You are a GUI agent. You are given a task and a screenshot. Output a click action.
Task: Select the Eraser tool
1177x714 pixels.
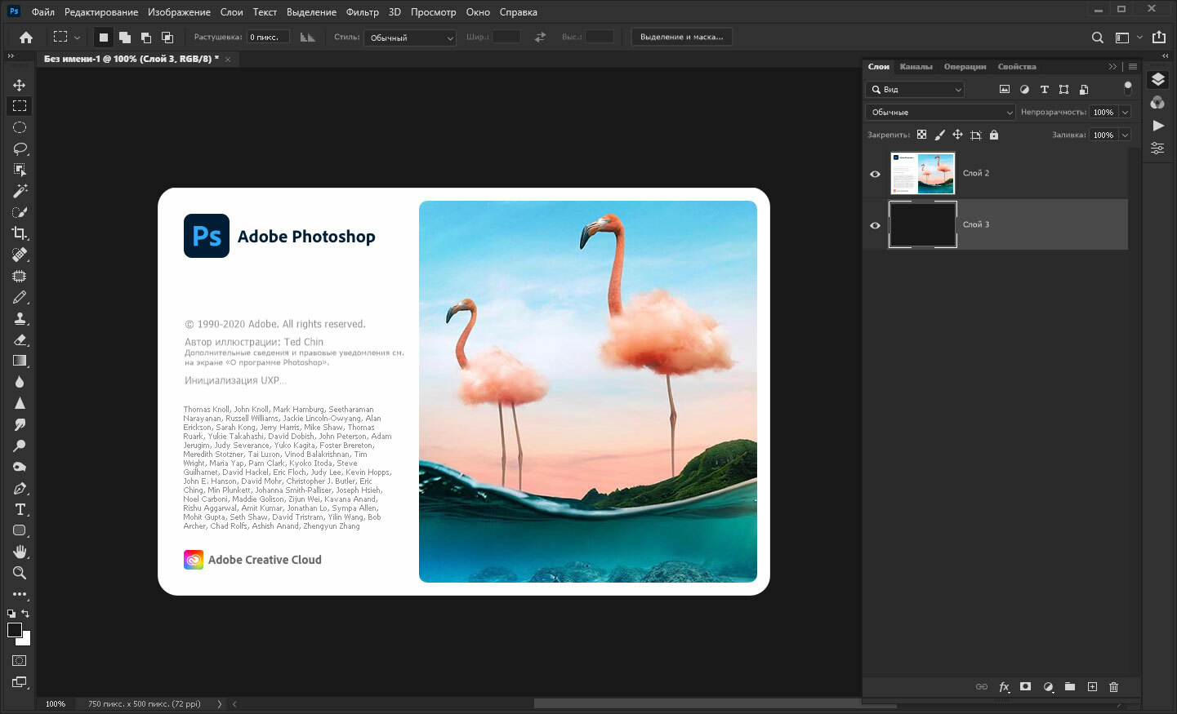(x=20, y=339)
